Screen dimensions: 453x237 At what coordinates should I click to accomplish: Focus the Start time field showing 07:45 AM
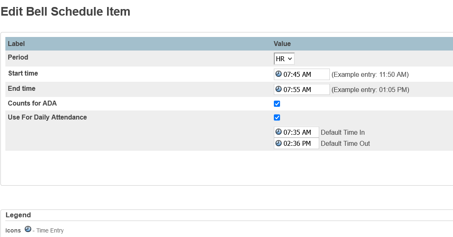[x=305, y=74]
